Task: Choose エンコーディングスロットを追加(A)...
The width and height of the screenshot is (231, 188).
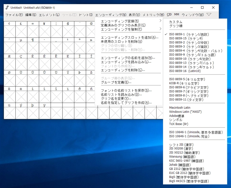Action: (x=129, y=37)
